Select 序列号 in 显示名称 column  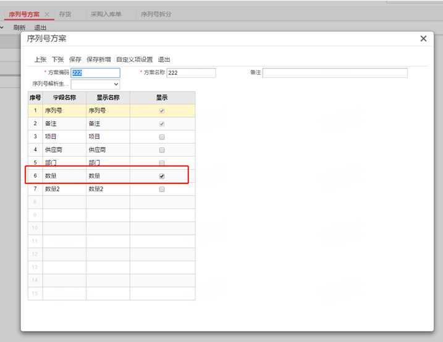(108, 111)
